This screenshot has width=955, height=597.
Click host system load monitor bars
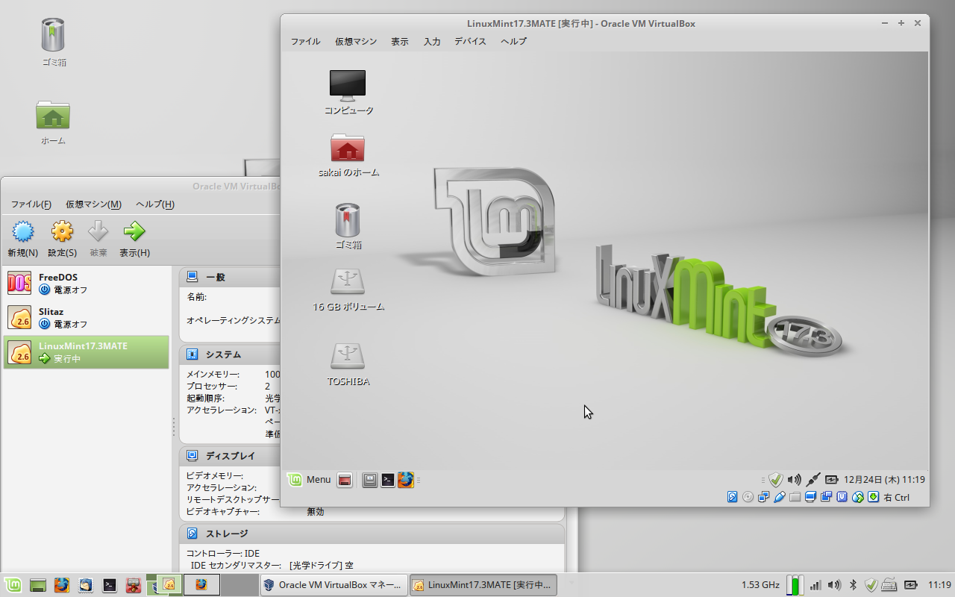coord(795,585)
